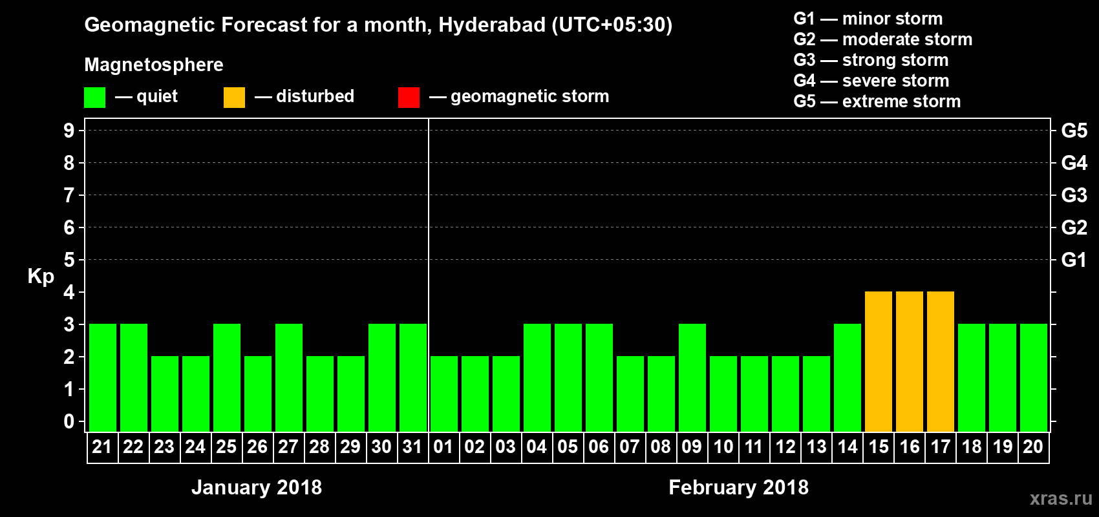Select the bar for January 21
Screen dimensions: 1099x517
[103, 377]
